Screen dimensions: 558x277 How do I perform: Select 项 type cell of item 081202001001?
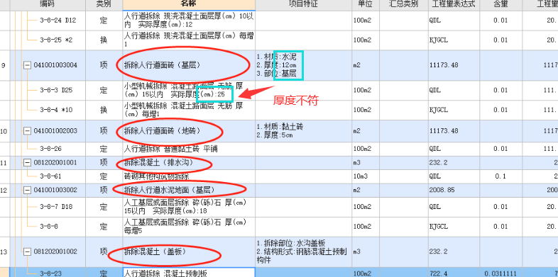point(104,163)
